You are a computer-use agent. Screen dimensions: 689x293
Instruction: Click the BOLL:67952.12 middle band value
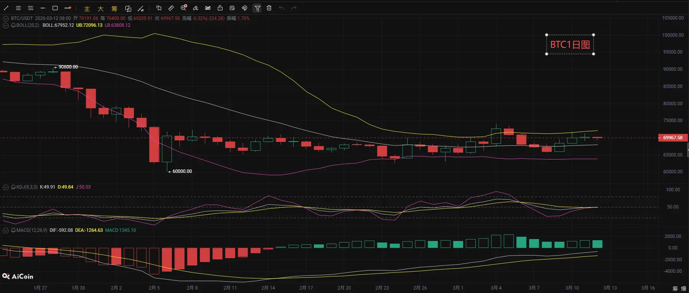[58, 25]
